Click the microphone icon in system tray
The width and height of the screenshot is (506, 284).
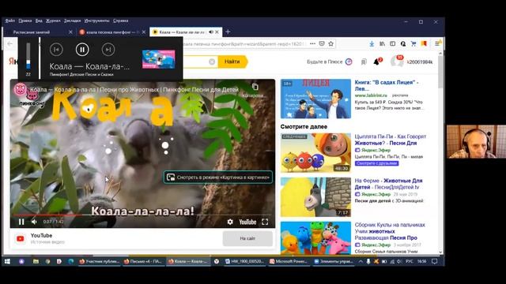point(368,261)
